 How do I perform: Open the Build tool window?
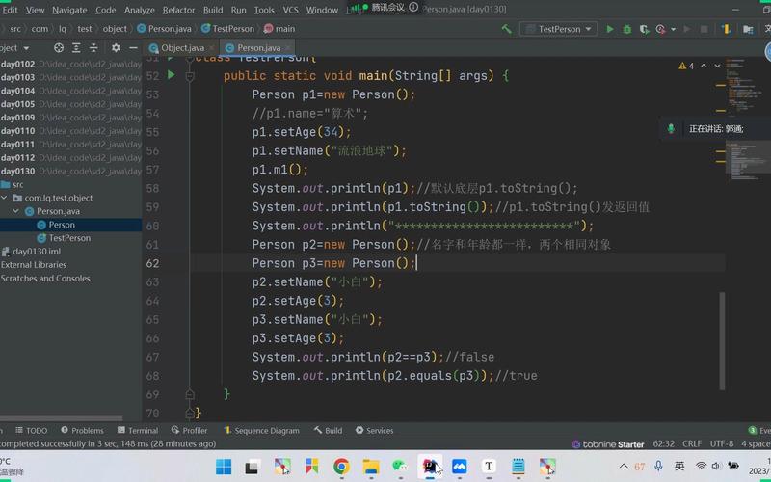pyautogui.click(x=328, y=430)
